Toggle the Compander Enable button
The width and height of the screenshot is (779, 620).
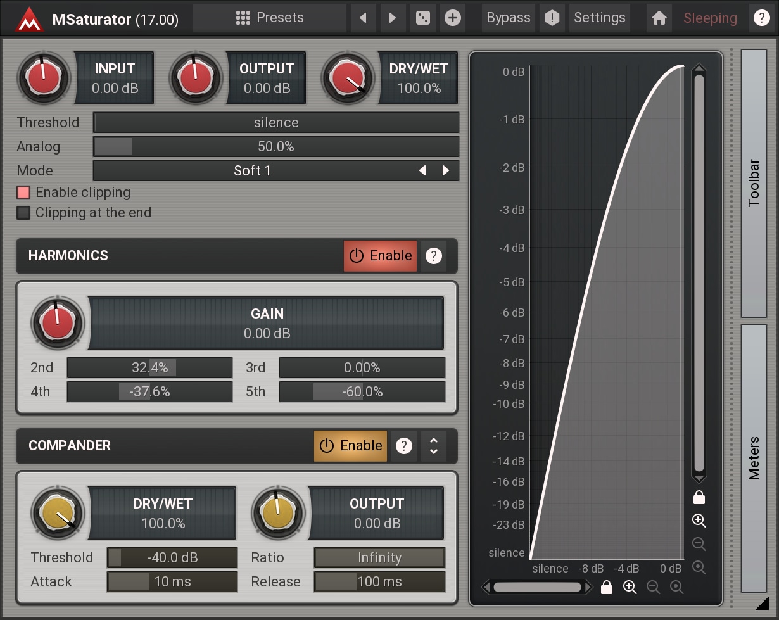point(351,446)
